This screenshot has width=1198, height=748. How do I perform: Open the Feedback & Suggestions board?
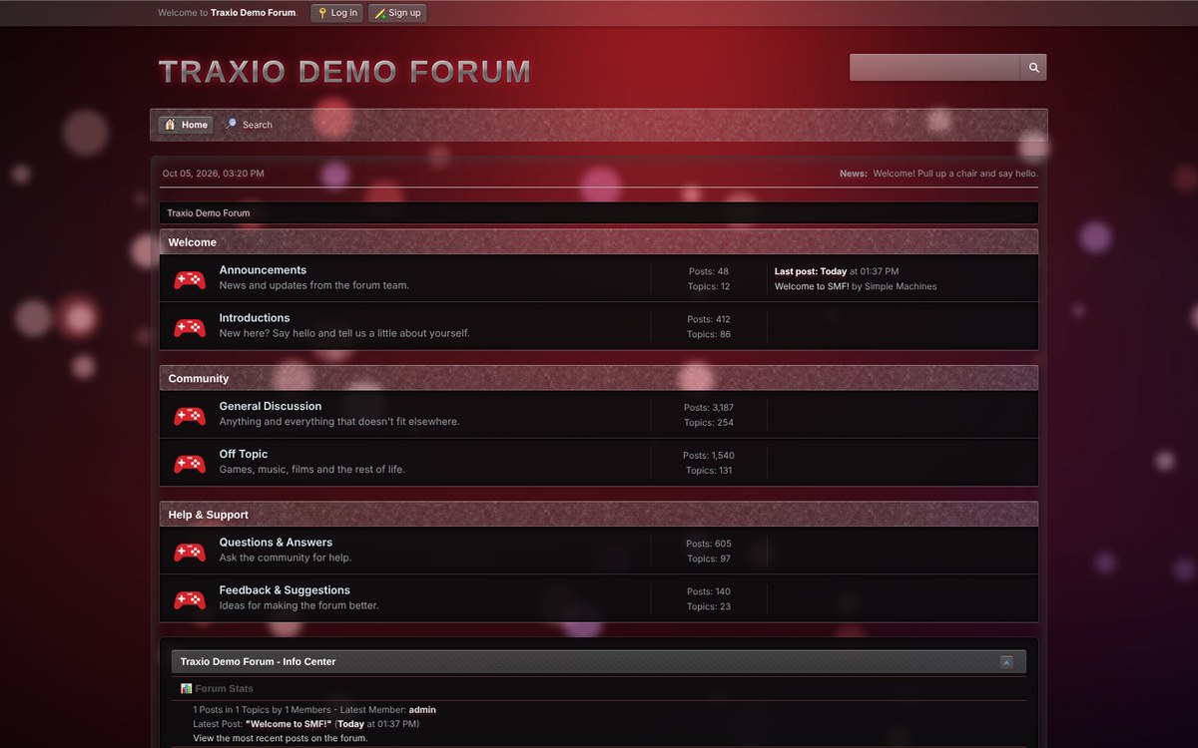(x=285, y=590)
